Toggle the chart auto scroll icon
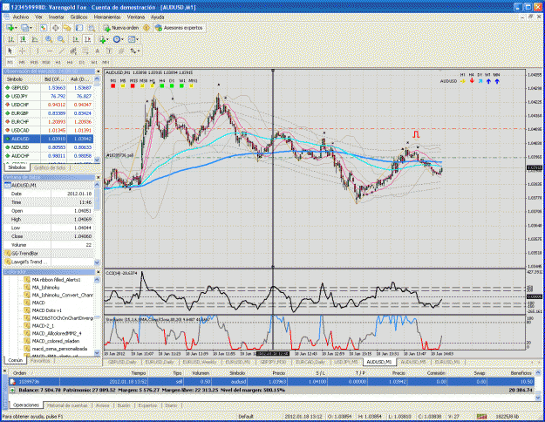Screen dimensions: 545x422 click(75, 39)
